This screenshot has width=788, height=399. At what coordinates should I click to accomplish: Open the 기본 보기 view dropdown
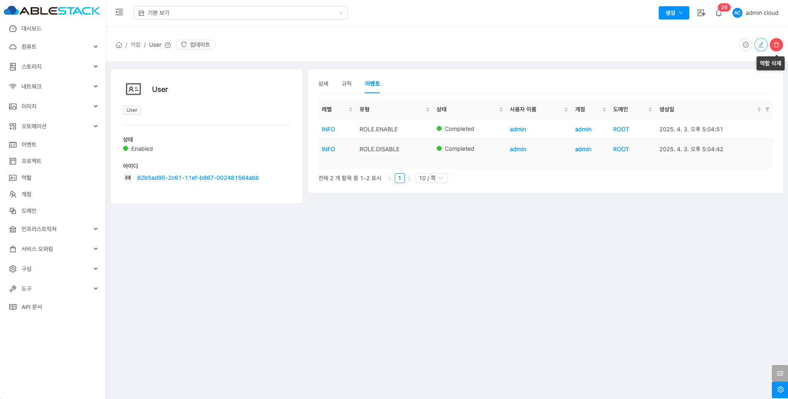pyautogui.click(x=240, y=13)
